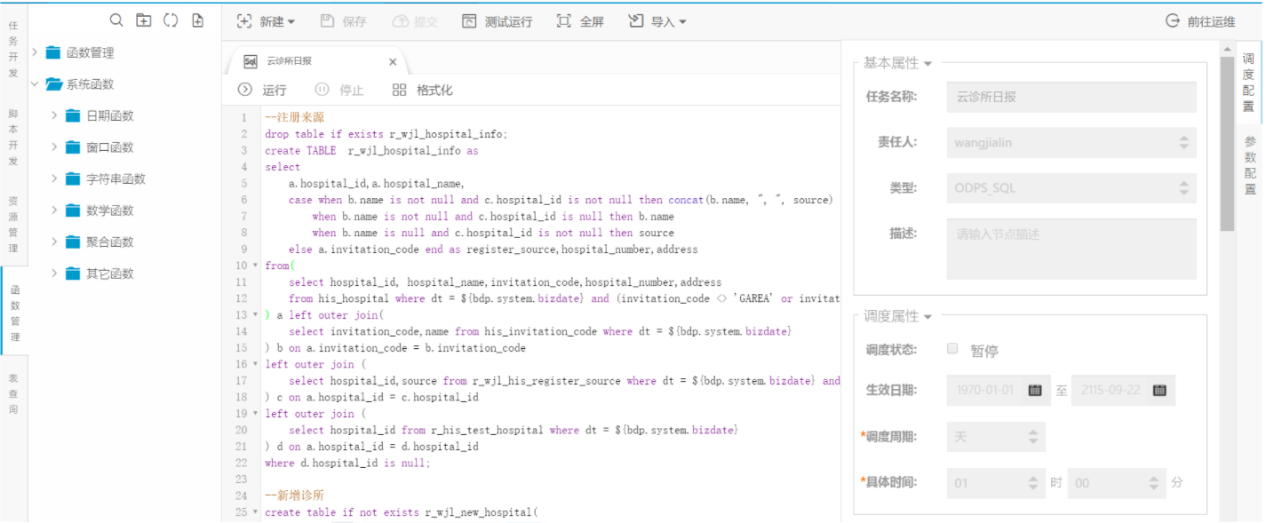The width and height of the screenshot is (1266, 523).
Task: Open the 表查询 sidebar tab
Action: (13, 393)
